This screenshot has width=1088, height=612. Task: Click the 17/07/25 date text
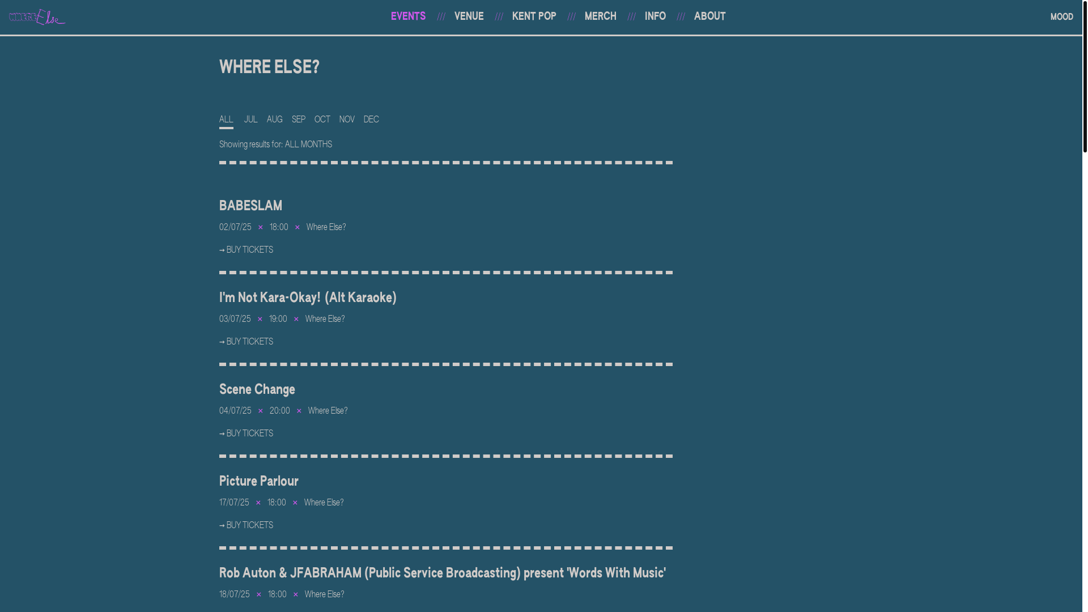[234, 503]
